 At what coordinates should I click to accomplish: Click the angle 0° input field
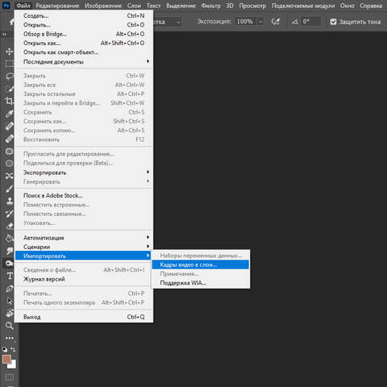click(x=311, y=22)
